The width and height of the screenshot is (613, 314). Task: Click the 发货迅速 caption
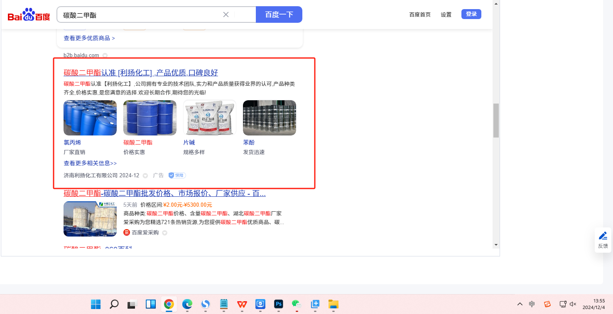[x=254, y=152]
